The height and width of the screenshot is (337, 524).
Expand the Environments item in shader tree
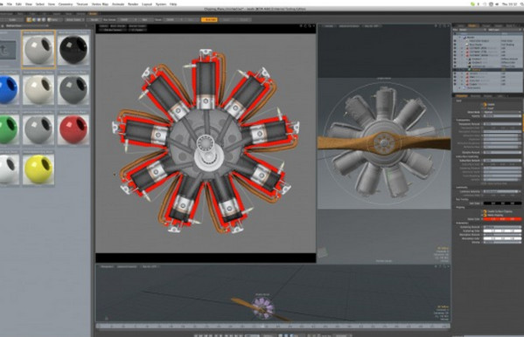[459, 88]
